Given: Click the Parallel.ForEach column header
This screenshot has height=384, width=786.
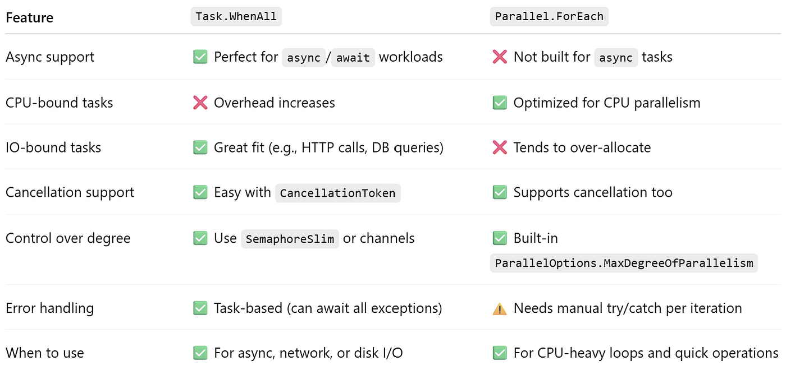Looking at the screenshot, I should [549, 17].
